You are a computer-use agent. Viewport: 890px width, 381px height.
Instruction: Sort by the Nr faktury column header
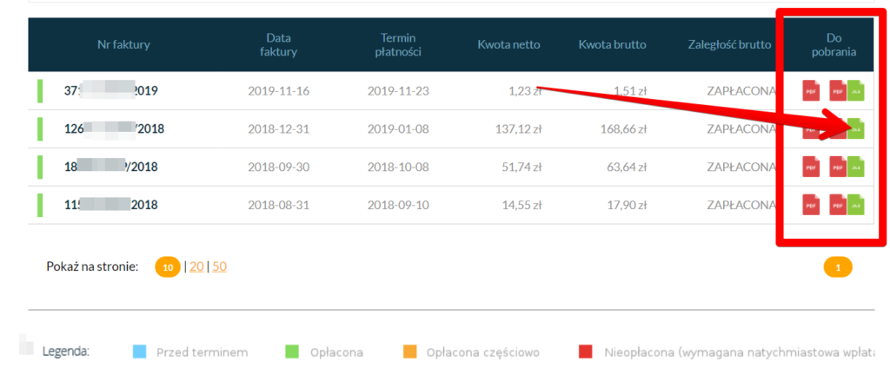point(123,45)
